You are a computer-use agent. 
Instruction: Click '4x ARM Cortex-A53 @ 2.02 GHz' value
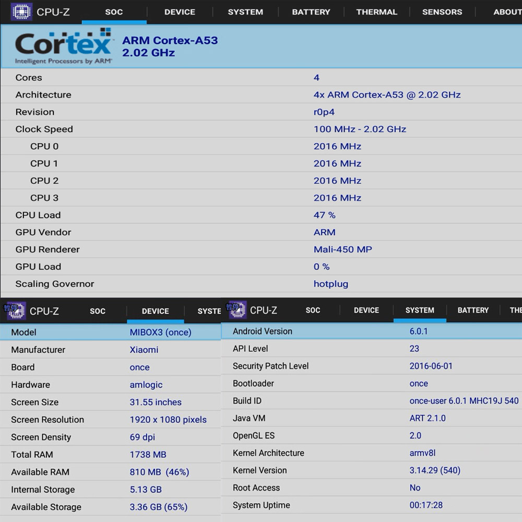(x=387, y=95)
